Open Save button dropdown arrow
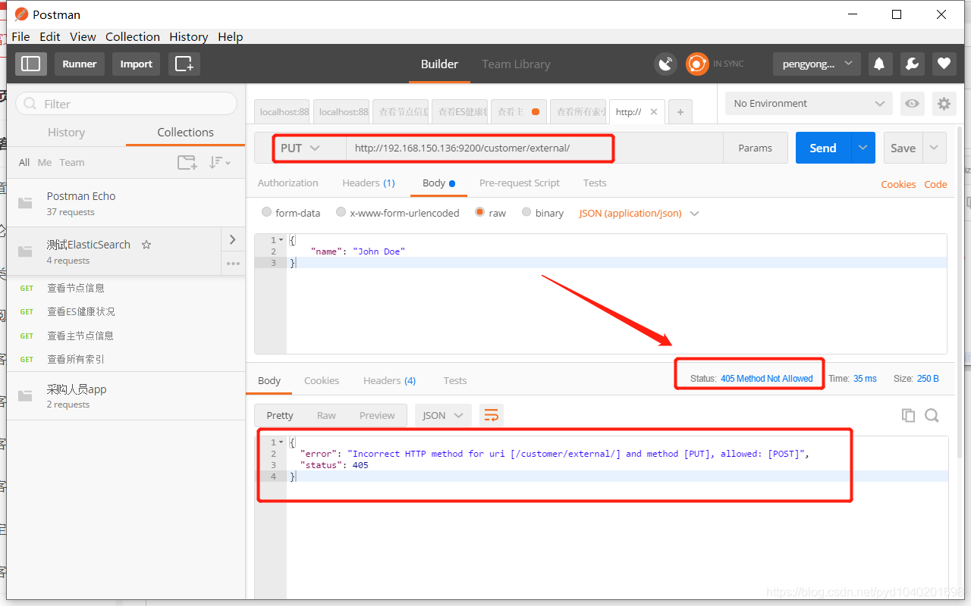 pyautogui.click(x=934, y=148)
